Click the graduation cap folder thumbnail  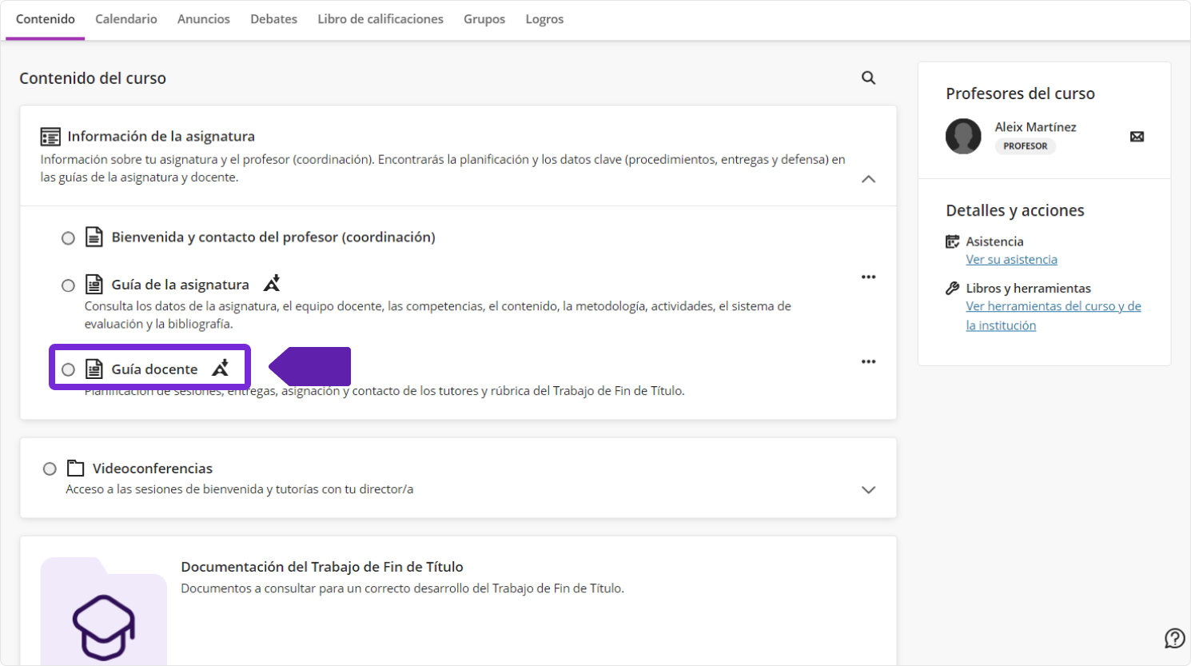(104, 612)
